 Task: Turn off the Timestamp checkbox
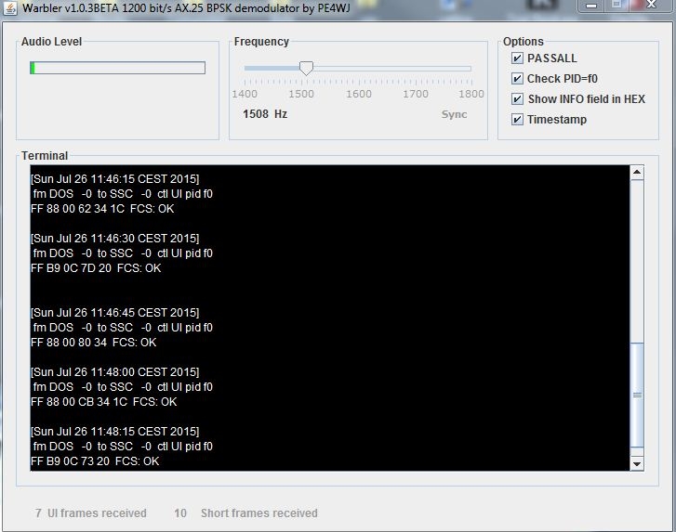[x=518, y=120]
